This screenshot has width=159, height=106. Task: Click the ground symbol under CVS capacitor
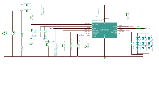pos(97,16)
